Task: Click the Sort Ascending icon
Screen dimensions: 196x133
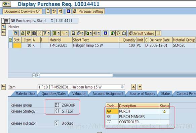Action: point(23,33)
